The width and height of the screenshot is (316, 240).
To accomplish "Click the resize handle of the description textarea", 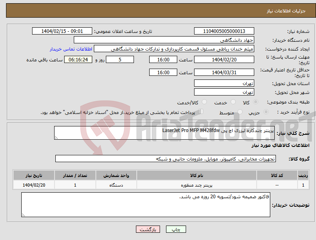I will pos(56,138).
